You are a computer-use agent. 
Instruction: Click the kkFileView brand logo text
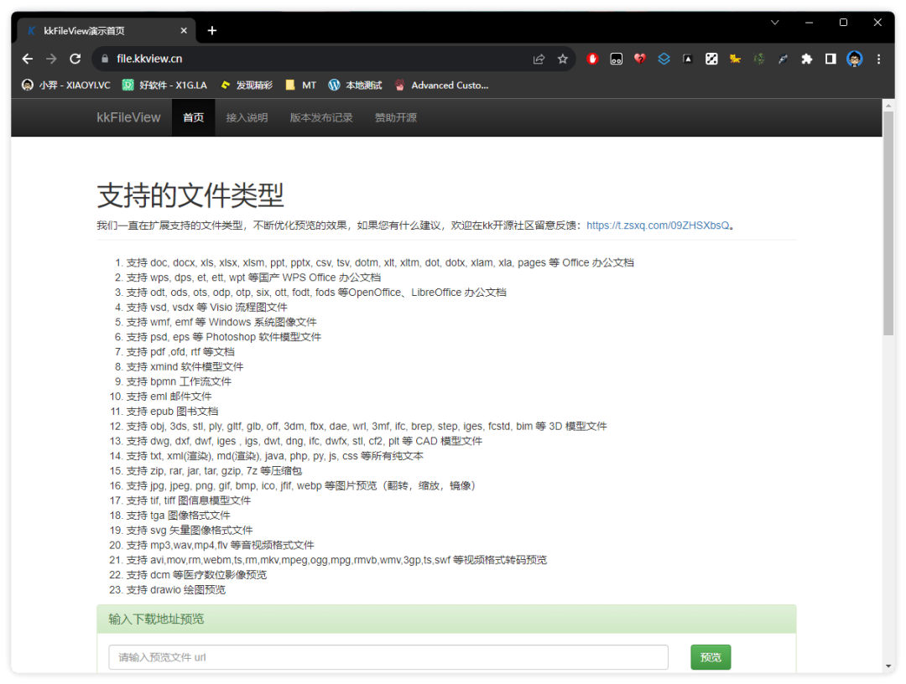coord(128,117)
